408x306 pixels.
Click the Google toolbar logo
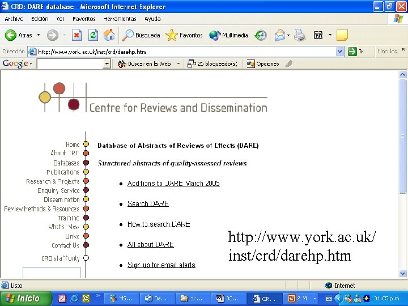[15, 63]
